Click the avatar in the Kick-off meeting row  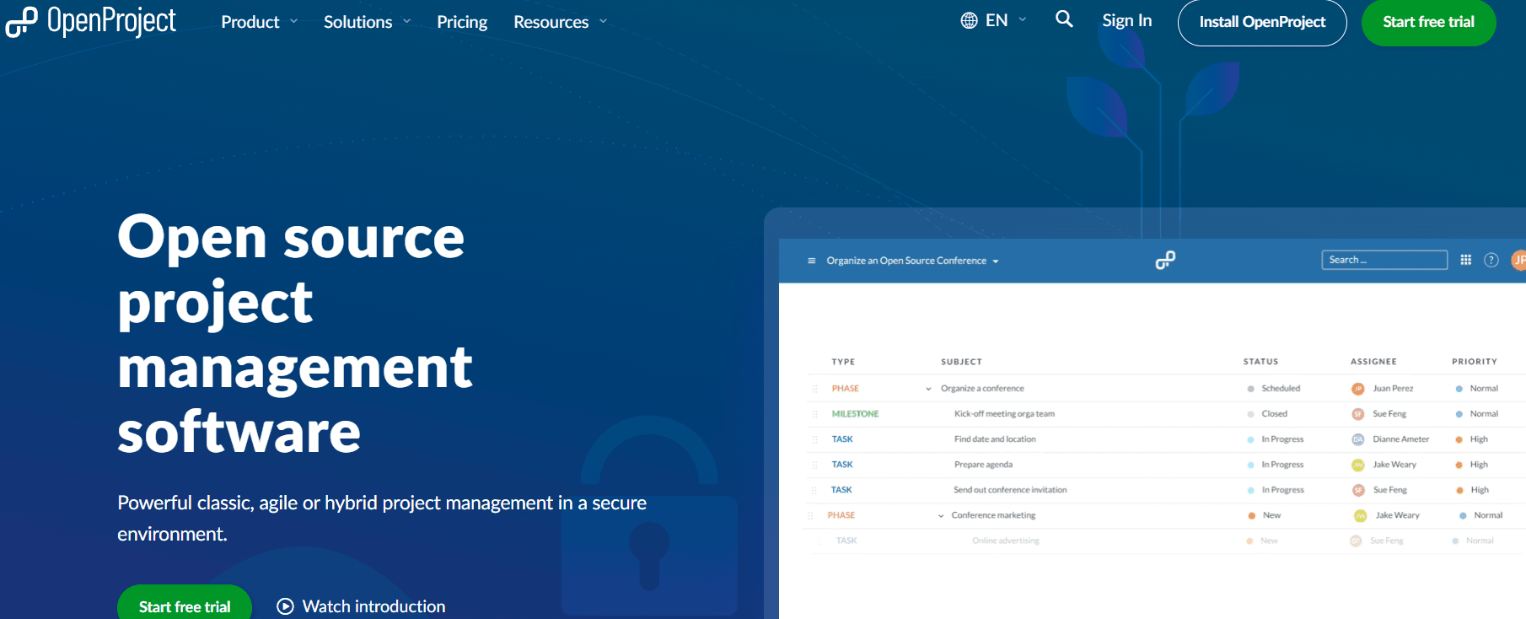pyautogui.click(x=1357, y=414)
